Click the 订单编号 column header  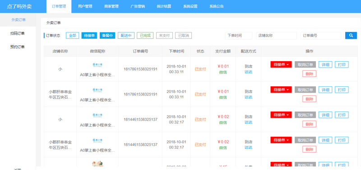pos(140,51)
